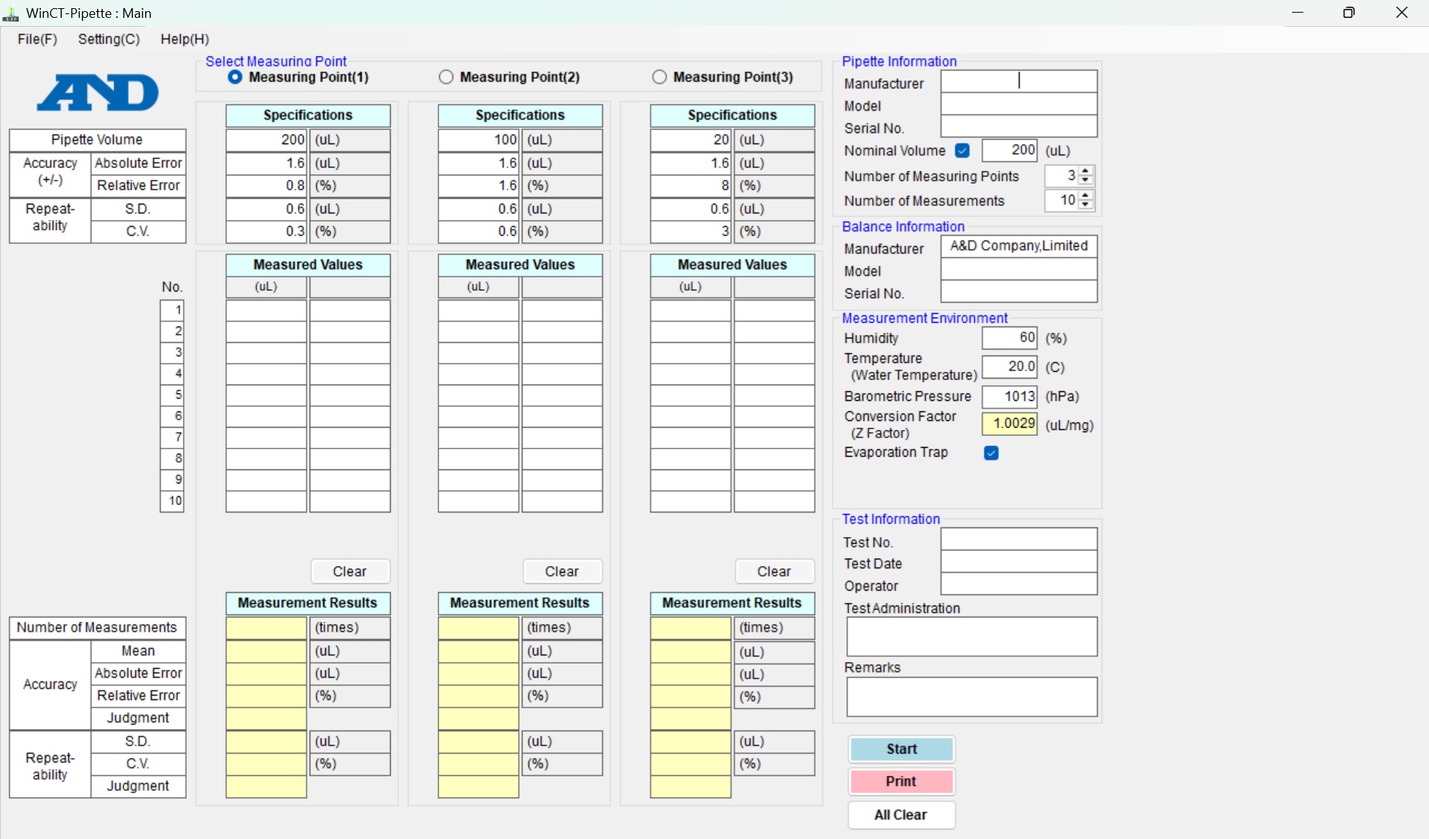The height and width of the screenshot is (839, 1429).
Task: Select Measuring Point(1) radio button
Action: point(235,77)
